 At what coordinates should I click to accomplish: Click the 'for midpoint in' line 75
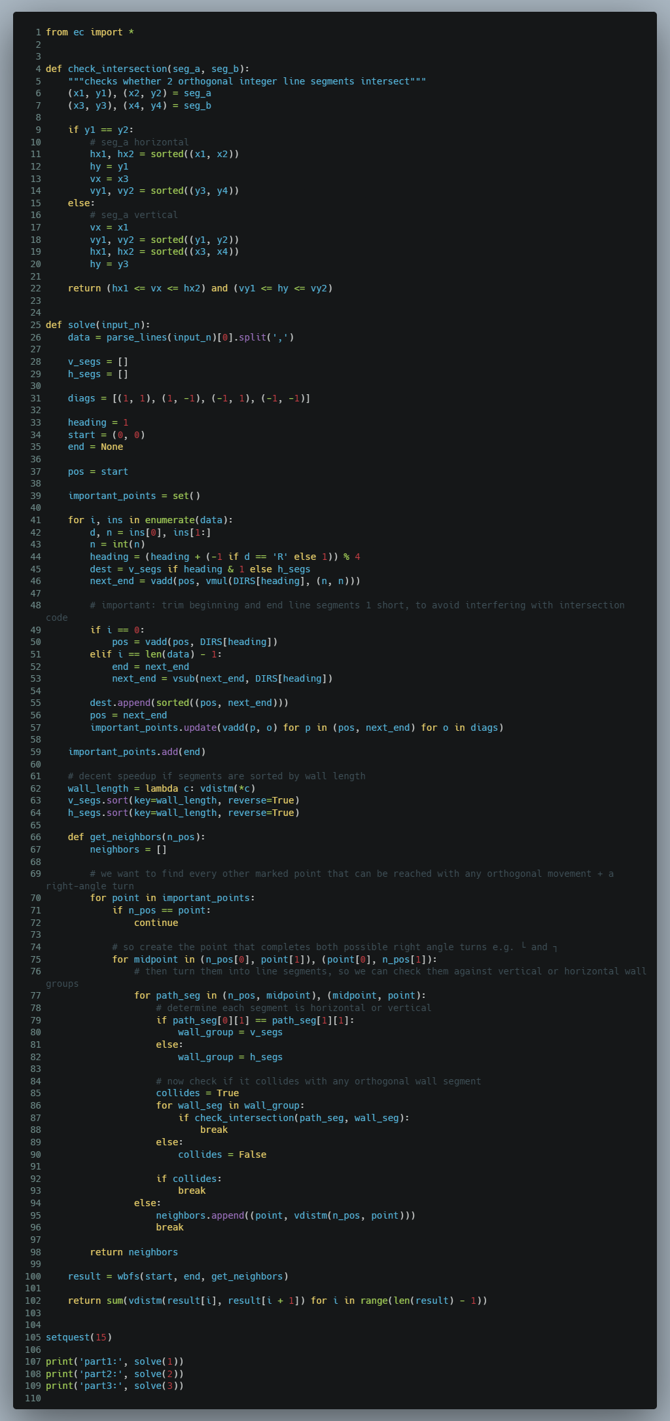click(x=275, y=959)
